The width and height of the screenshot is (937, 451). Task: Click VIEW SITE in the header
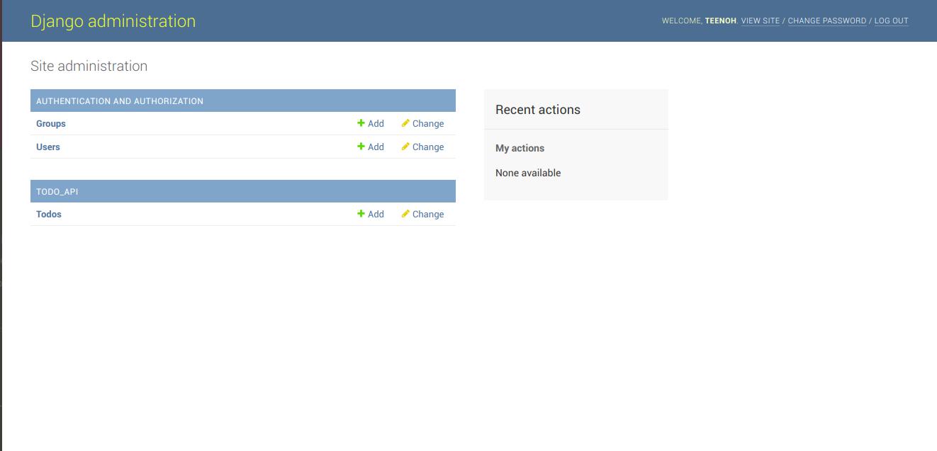click(x=761, y=21)
